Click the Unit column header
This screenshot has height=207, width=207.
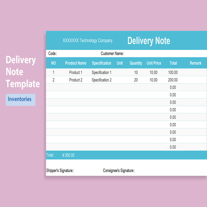point(120,63)
